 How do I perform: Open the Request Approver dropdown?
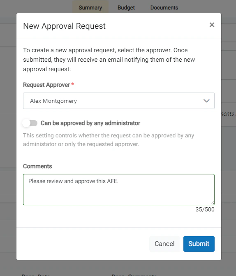click(118, 101)
